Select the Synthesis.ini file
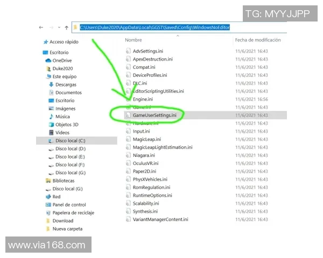The width and height of the screenshot is (323, 258). pyautogui.click(x=145, y=211)
